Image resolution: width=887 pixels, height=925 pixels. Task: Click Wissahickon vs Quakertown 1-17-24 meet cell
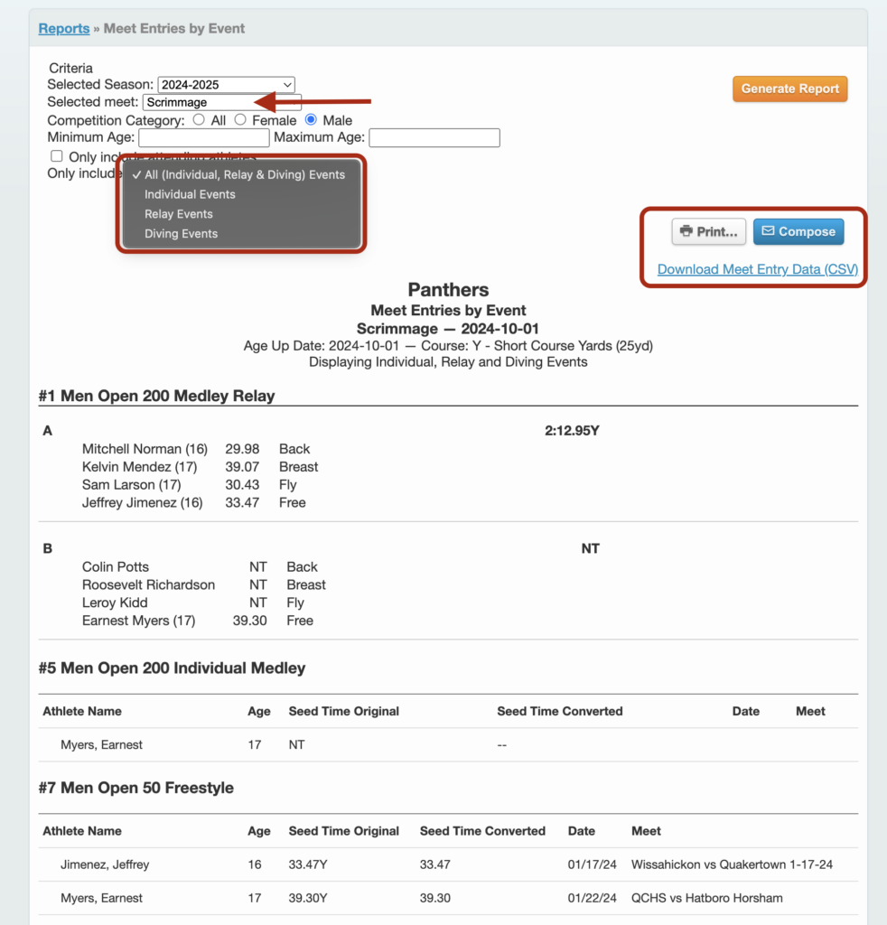click(x=732, y=864)
